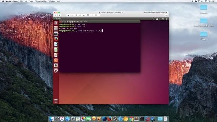
Task: Click the view mode button at the VMware toolbar's right end
Action: (166, 15)
